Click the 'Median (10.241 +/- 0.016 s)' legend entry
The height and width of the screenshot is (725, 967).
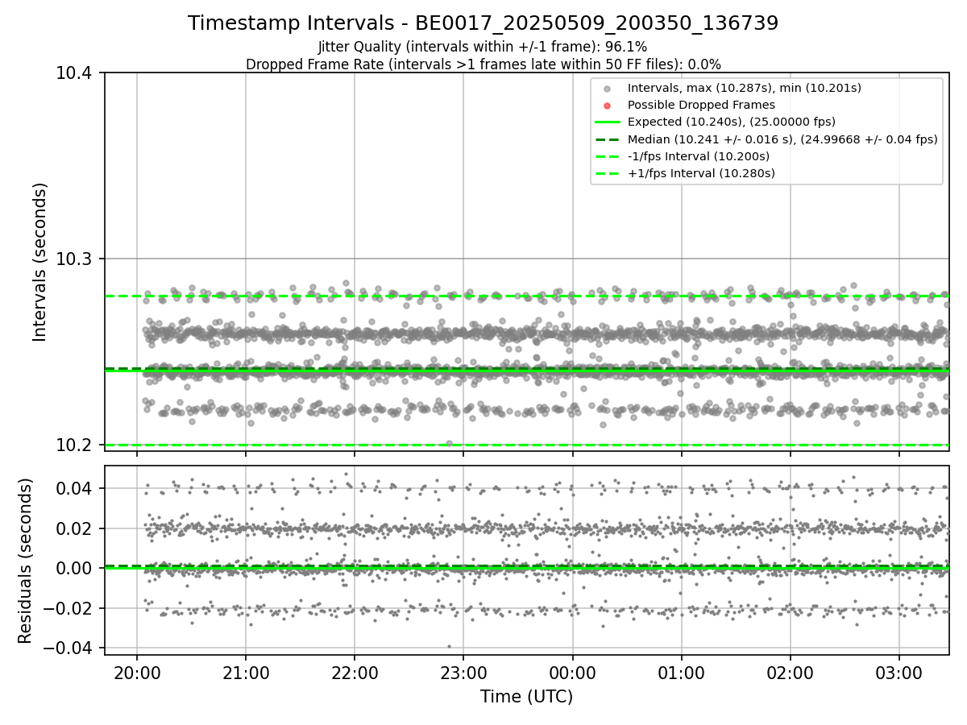pos(782,139)
